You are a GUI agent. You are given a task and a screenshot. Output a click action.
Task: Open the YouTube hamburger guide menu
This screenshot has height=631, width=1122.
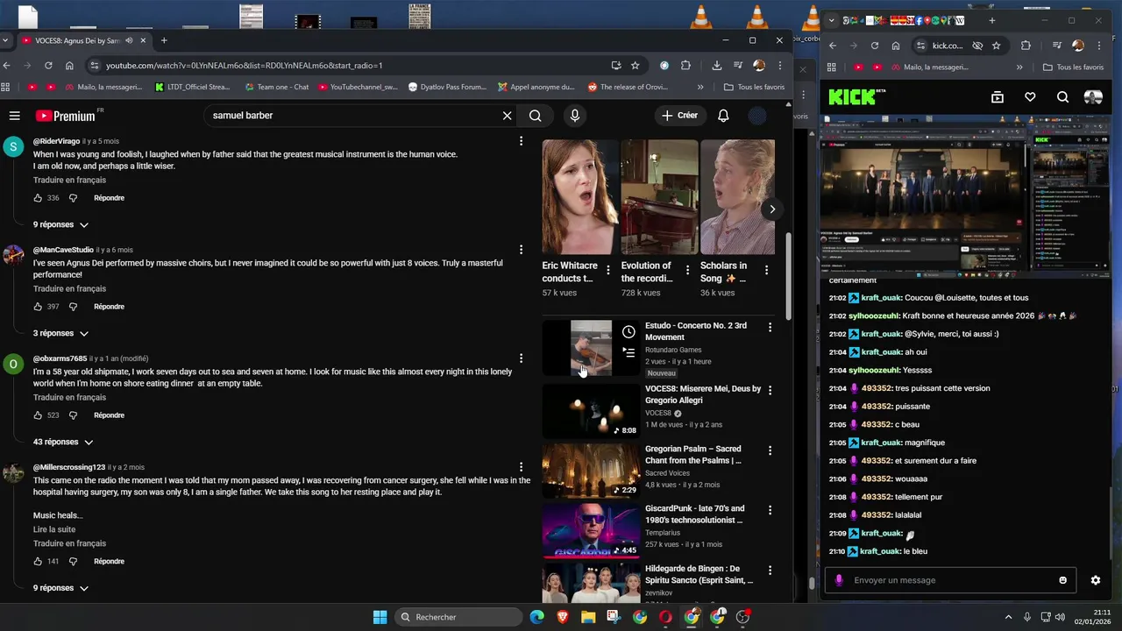pos(14,116)
